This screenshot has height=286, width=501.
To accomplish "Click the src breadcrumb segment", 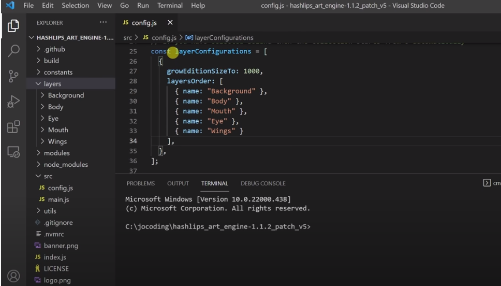I will coord(127,38).
